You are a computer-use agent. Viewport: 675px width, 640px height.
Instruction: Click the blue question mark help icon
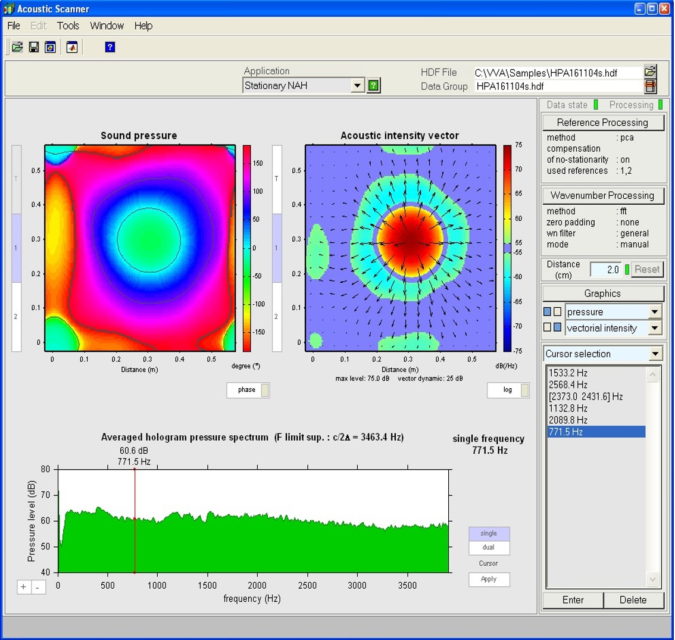click(x=110, y=47)
